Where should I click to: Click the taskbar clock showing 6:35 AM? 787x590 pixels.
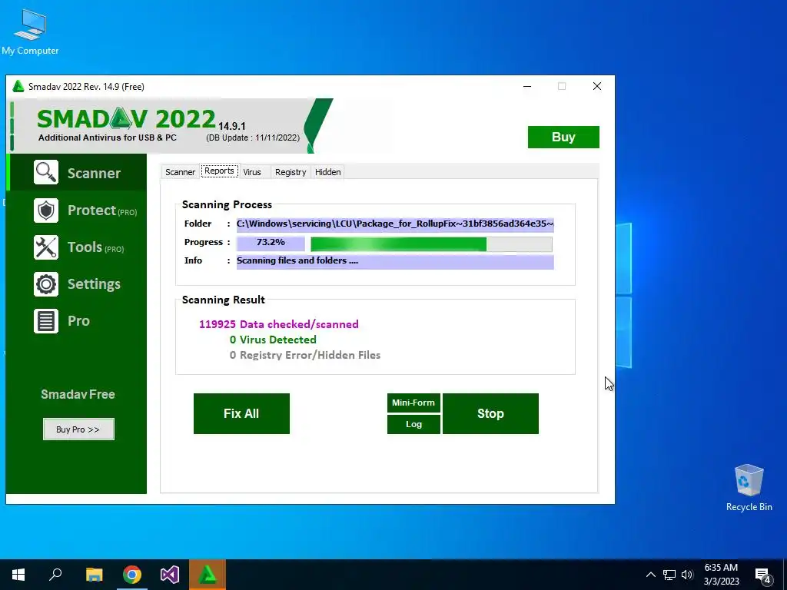[721, 575]
